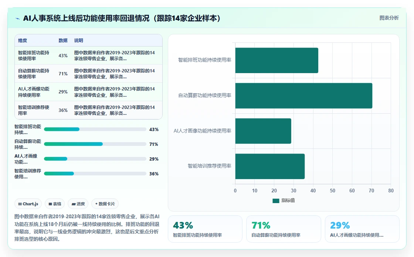Click the 43% value in the table

point(63,56)
